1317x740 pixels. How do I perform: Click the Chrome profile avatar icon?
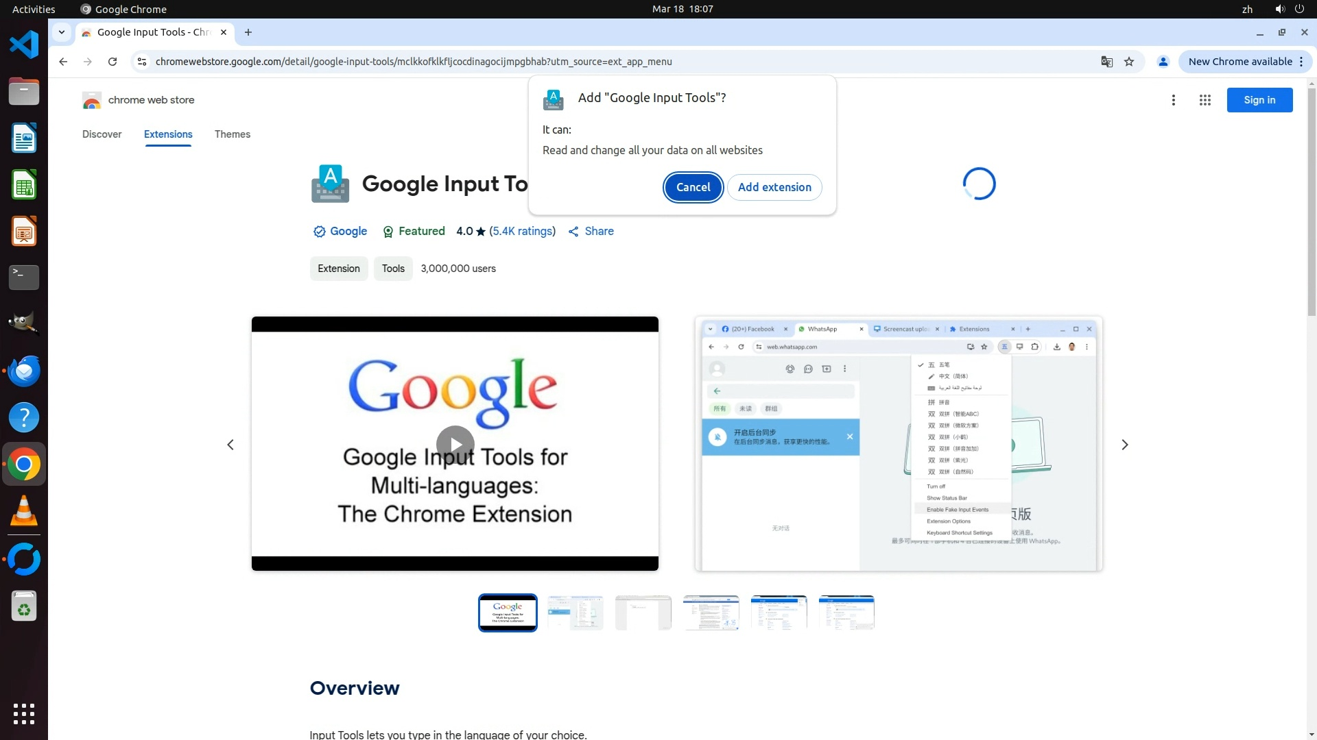click(x=1163, y=62)
